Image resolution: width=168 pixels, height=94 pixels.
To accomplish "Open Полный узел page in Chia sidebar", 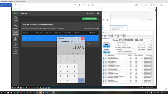I will point(15,19).
